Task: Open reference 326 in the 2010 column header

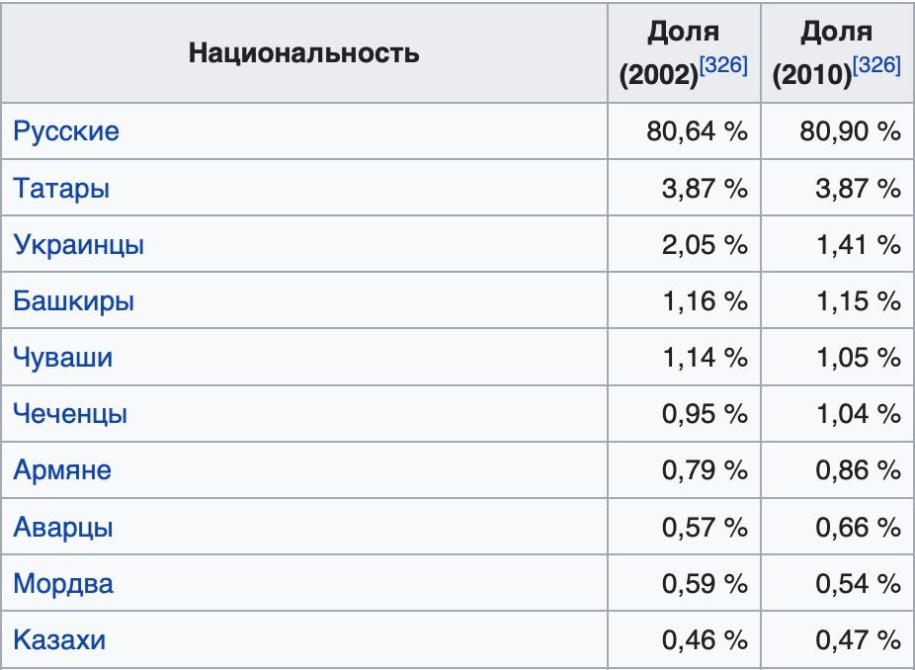Action: pos(877,66)
